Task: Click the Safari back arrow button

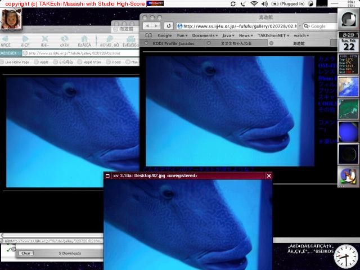Action: pos(147,26)
